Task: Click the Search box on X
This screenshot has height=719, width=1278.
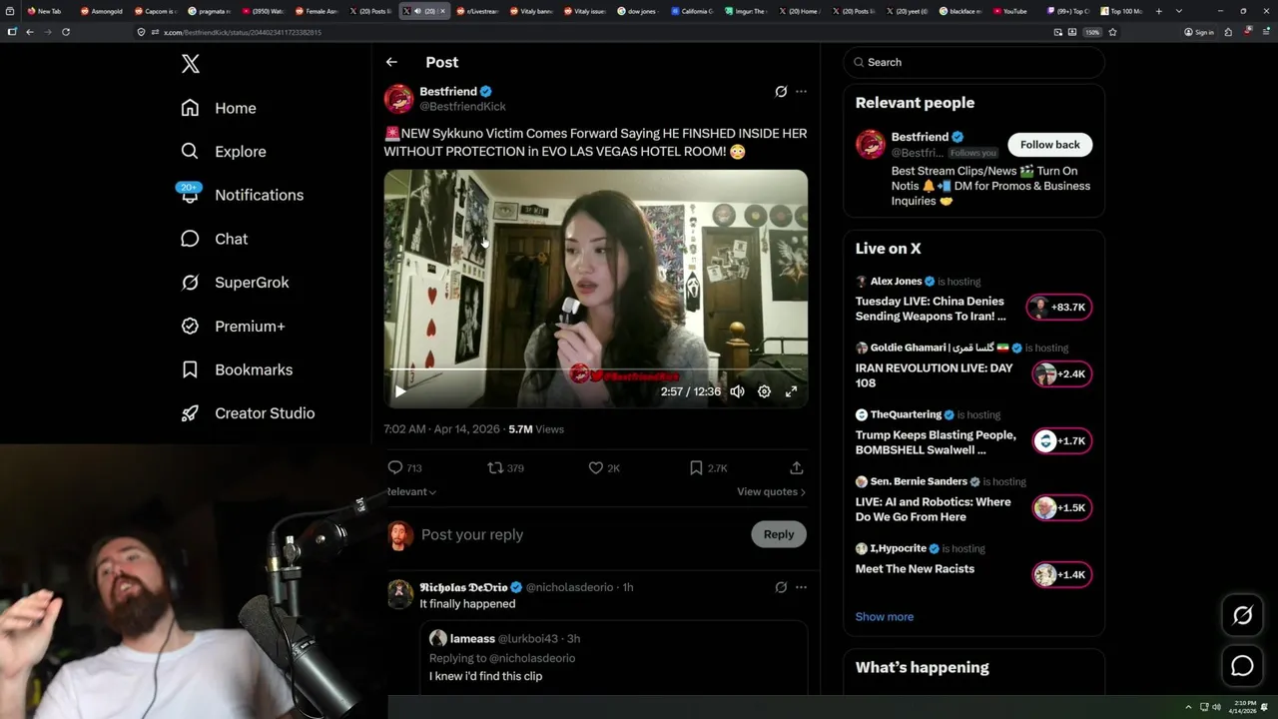Action: (x=973, y=62)
